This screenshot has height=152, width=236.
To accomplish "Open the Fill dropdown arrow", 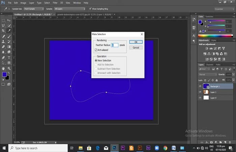I will [233, 80].
